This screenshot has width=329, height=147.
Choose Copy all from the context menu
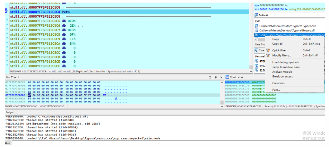tap(277, 44)
